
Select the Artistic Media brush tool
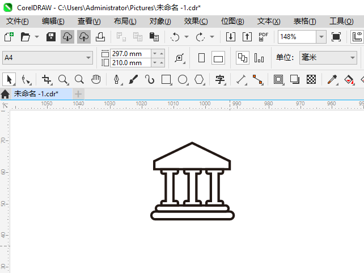pyautogui.click(x=133, y=79)
